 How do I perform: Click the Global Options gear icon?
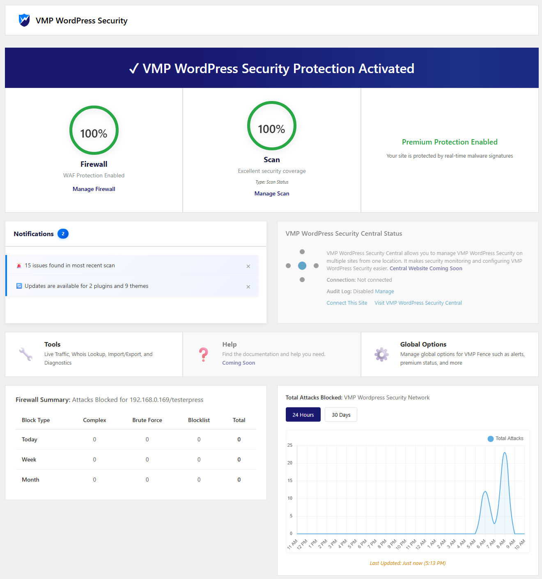(x=381, y=354)
